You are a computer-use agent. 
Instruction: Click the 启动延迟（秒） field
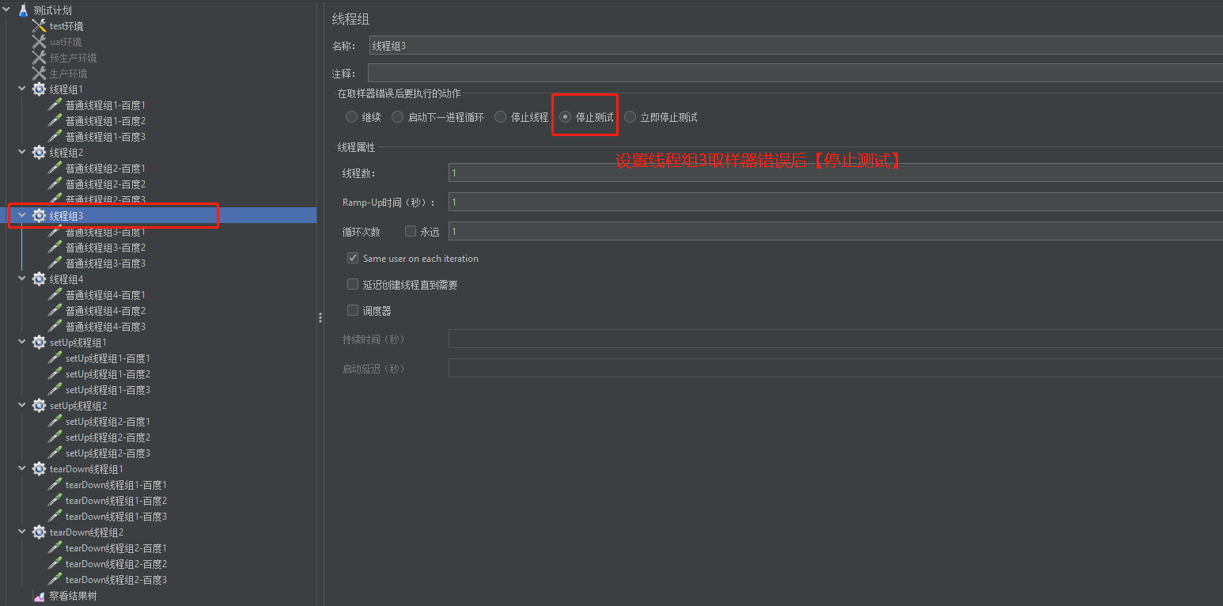point(835,369)
